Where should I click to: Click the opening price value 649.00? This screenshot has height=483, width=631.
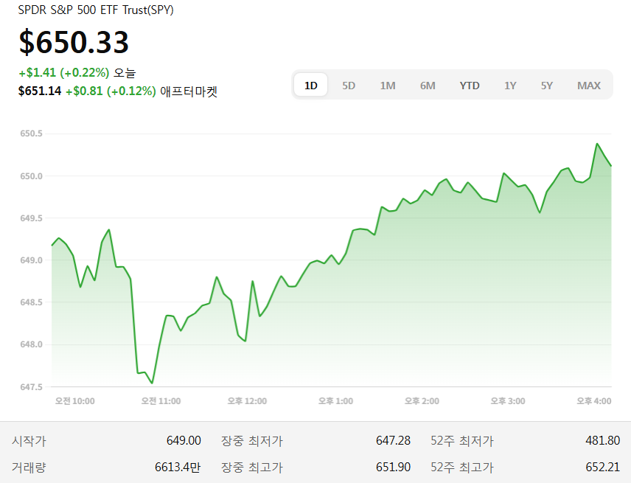[184, 440]
